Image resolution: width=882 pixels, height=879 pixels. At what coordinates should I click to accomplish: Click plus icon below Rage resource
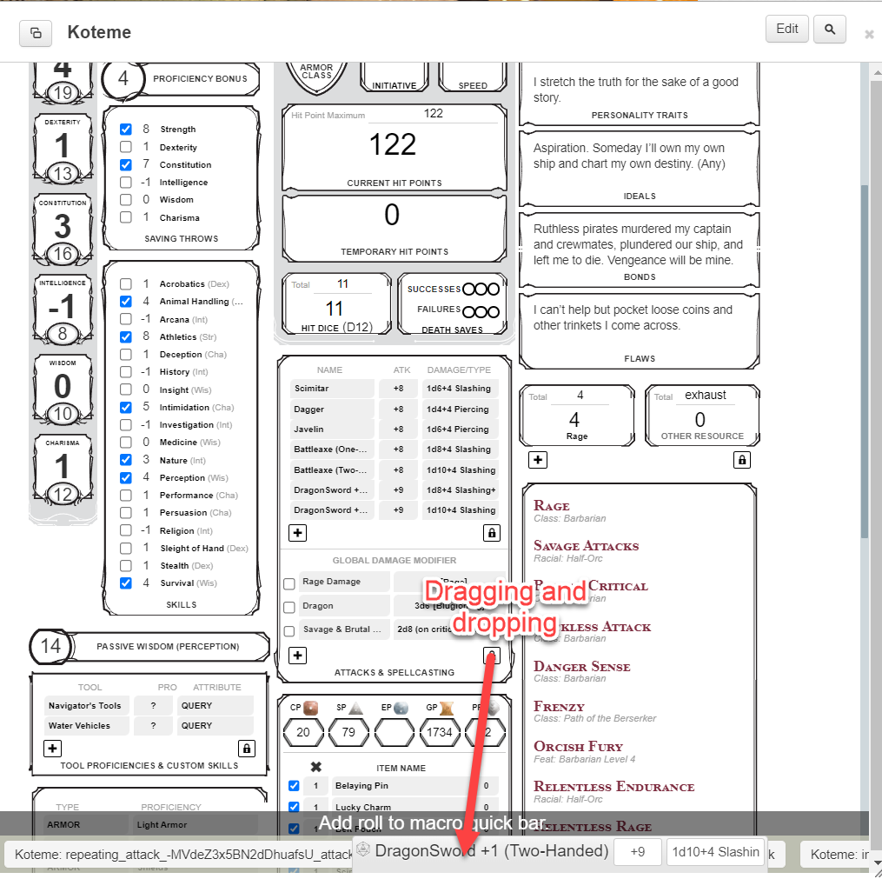pos(538,460)
